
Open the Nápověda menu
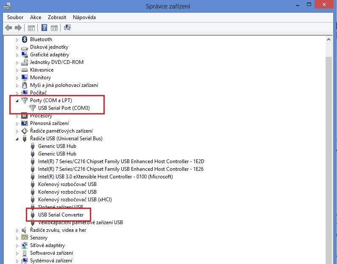pos(84,17)
